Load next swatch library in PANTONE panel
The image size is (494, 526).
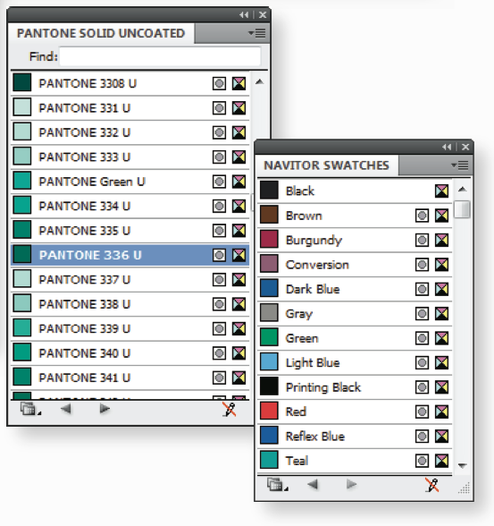pos(105,409)
